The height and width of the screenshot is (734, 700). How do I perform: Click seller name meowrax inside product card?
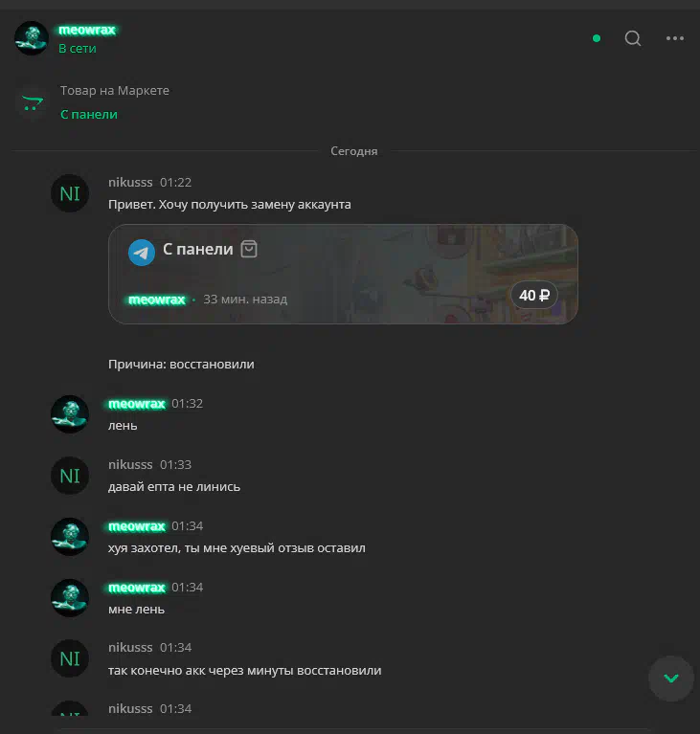tap(156, 300)
